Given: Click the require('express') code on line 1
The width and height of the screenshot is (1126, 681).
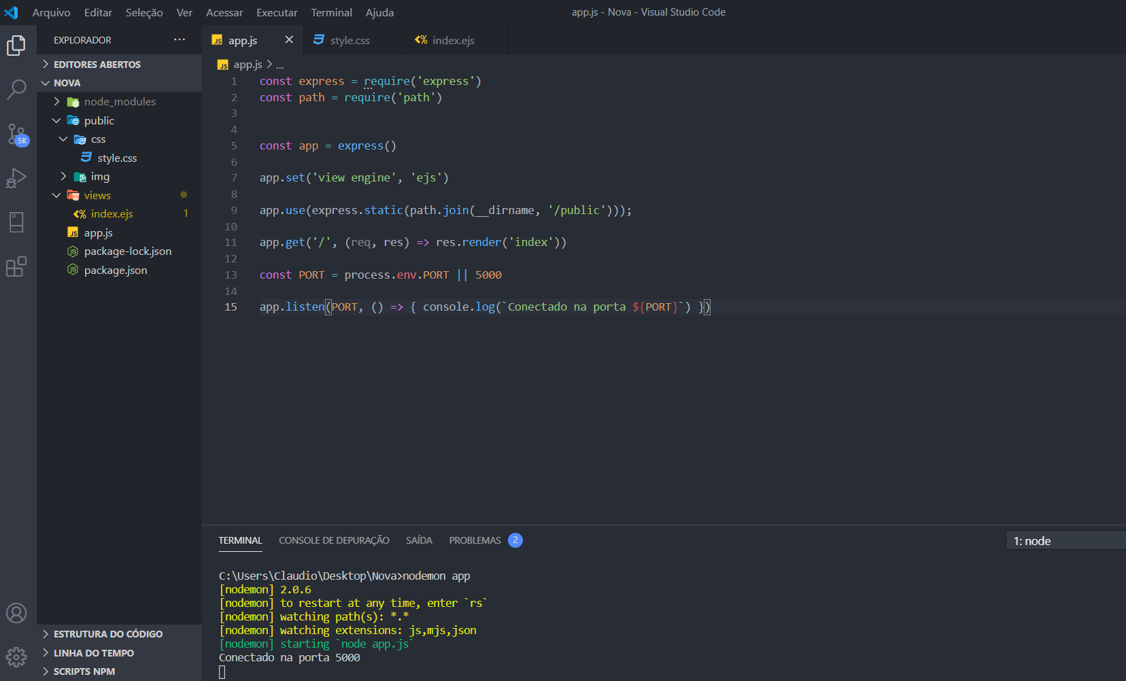Looking at the screenshot, I should 422,82.
